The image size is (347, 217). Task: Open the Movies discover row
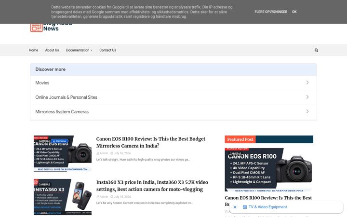(x=173, y=82)
